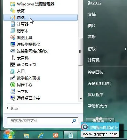Click the 连接到投影仪 monitor icon
The width and height of the screenshot is (127, 140).
13,44
